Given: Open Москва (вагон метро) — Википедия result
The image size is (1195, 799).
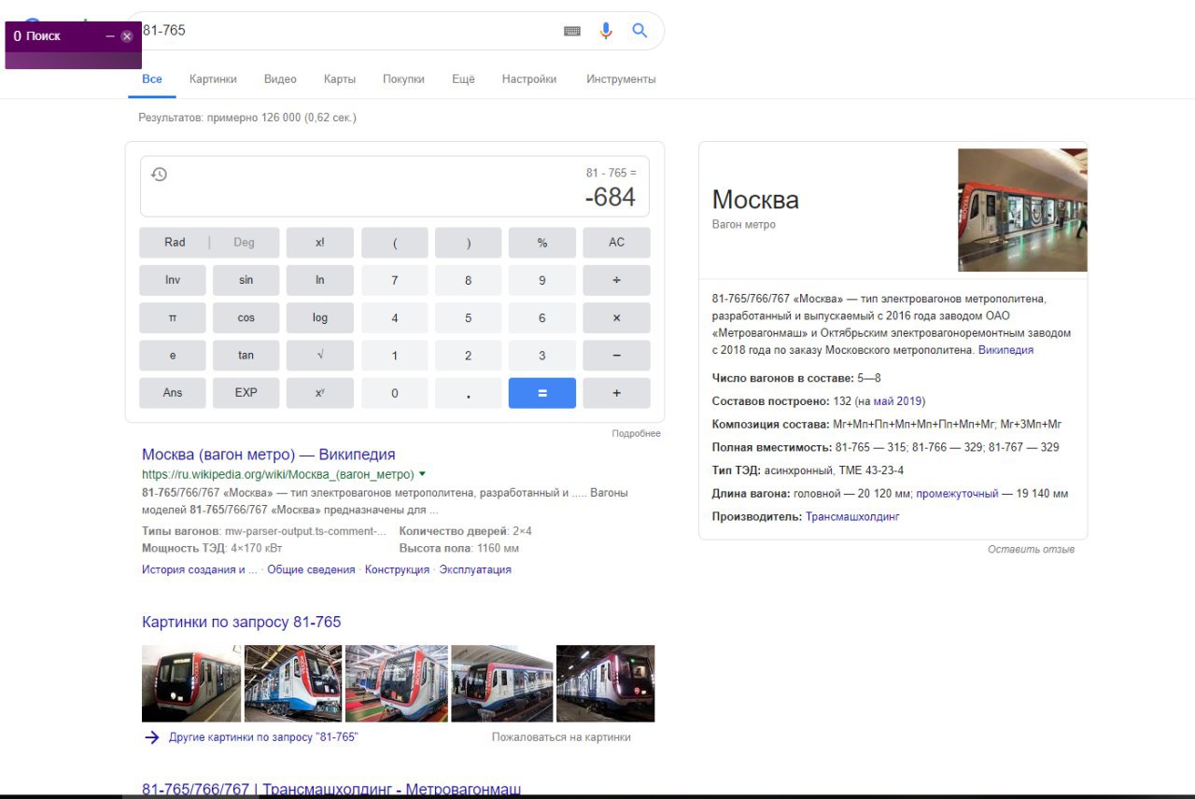Looking at the screenshot, I should click(x=269, y=455).
